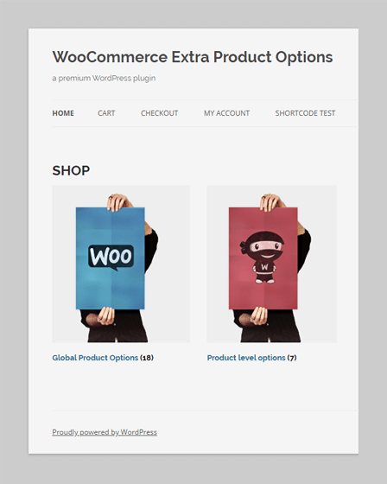
Task: Click the hand holding bottom of red poster
Action: click(x=259, y=315)
